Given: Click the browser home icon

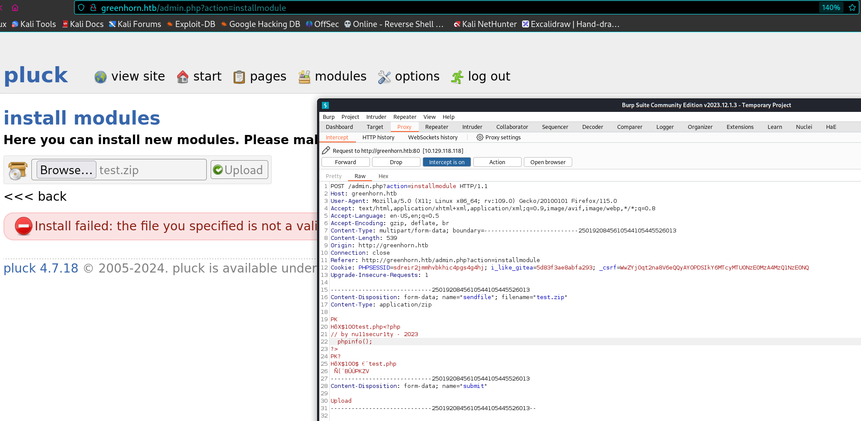Looking at the screenshot, I should pos(15,8).
